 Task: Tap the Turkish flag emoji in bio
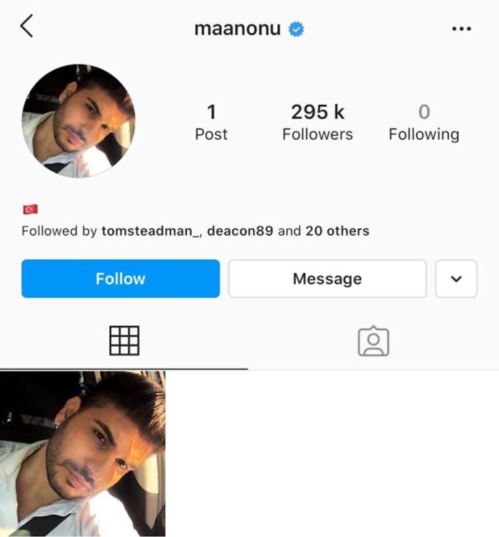30,209
